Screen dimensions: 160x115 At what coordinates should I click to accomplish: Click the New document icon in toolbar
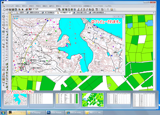coord(4,9)
